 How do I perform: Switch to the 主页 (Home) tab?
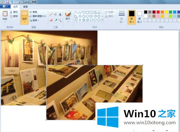pyautogui.click(x=15, y=7)
